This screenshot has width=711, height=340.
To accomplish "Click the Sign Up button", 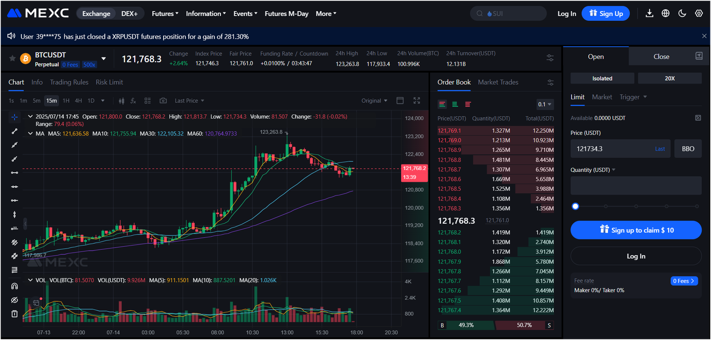I will pyautogui.click(x=606, y=13).
